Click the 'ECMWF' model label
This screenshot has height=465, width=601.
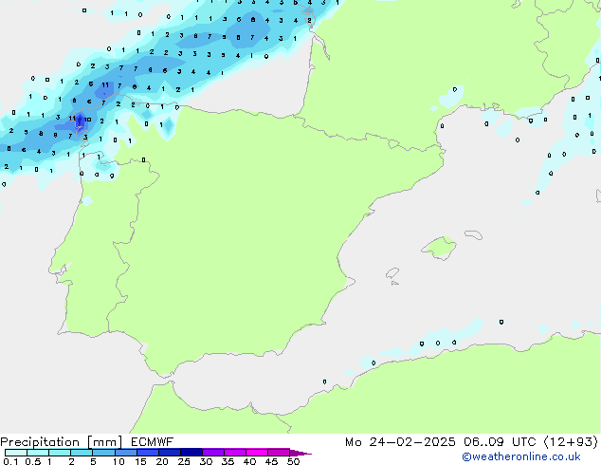[x=153, y=442]
